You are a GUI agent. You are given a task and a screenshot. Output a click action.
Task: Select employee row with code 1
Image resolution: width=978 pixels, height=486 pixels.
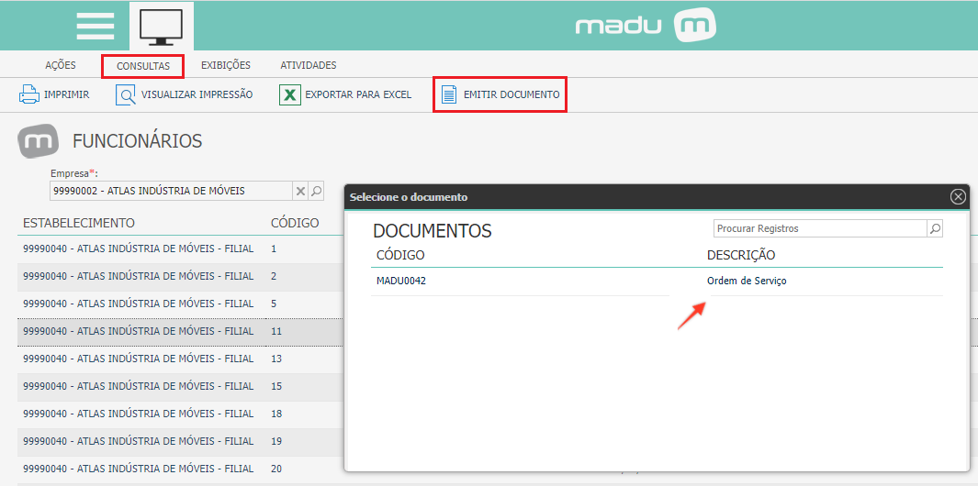(181, 249)
